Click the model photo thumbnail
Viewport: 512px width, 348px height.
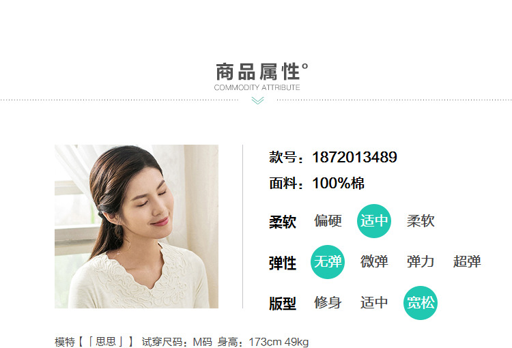(137, 227)
